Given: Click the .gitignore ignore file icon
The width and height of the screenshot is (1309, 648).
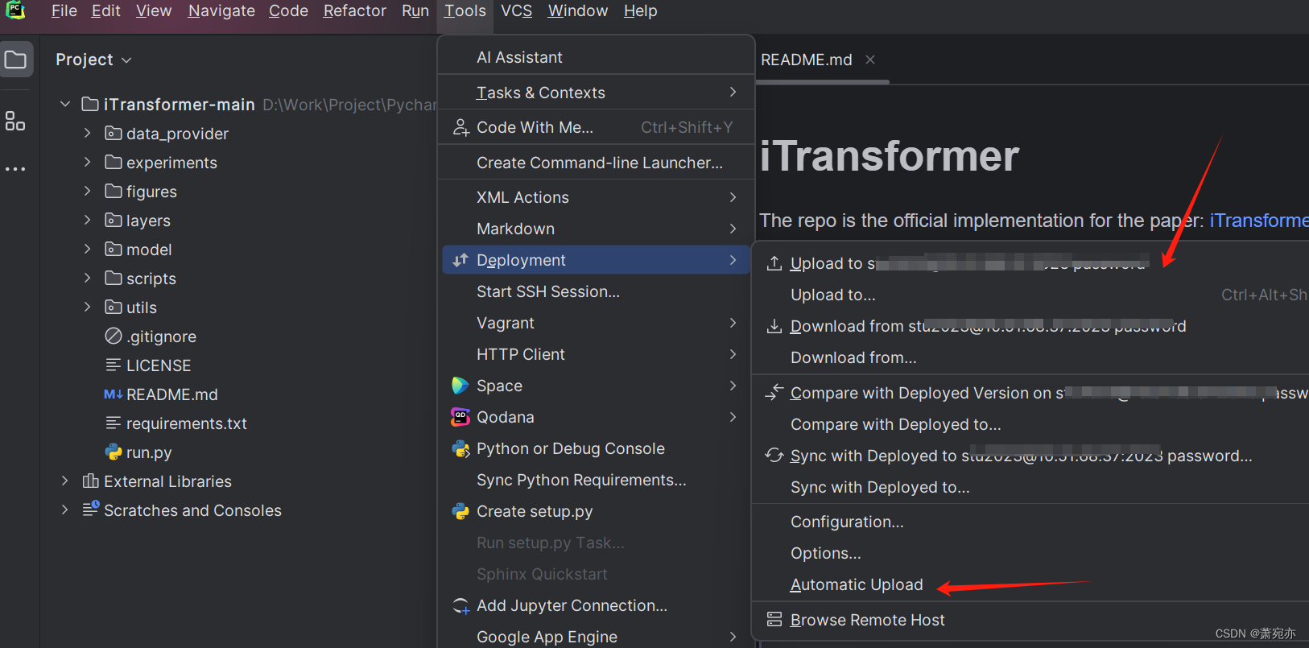Looking at the screenshot, I should point(114,336).
